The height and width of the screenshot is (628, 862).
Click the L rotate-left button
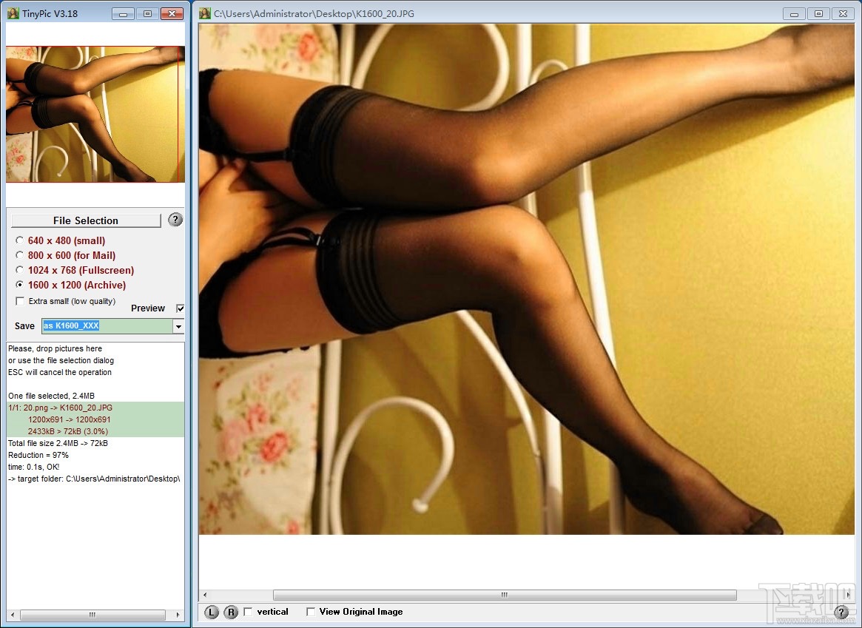coord(211,612)
